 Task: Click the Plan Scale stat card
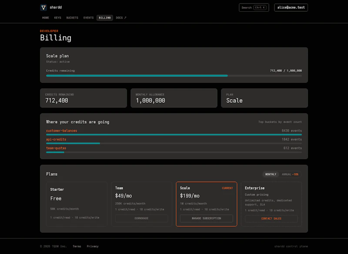tap(264, 98)
